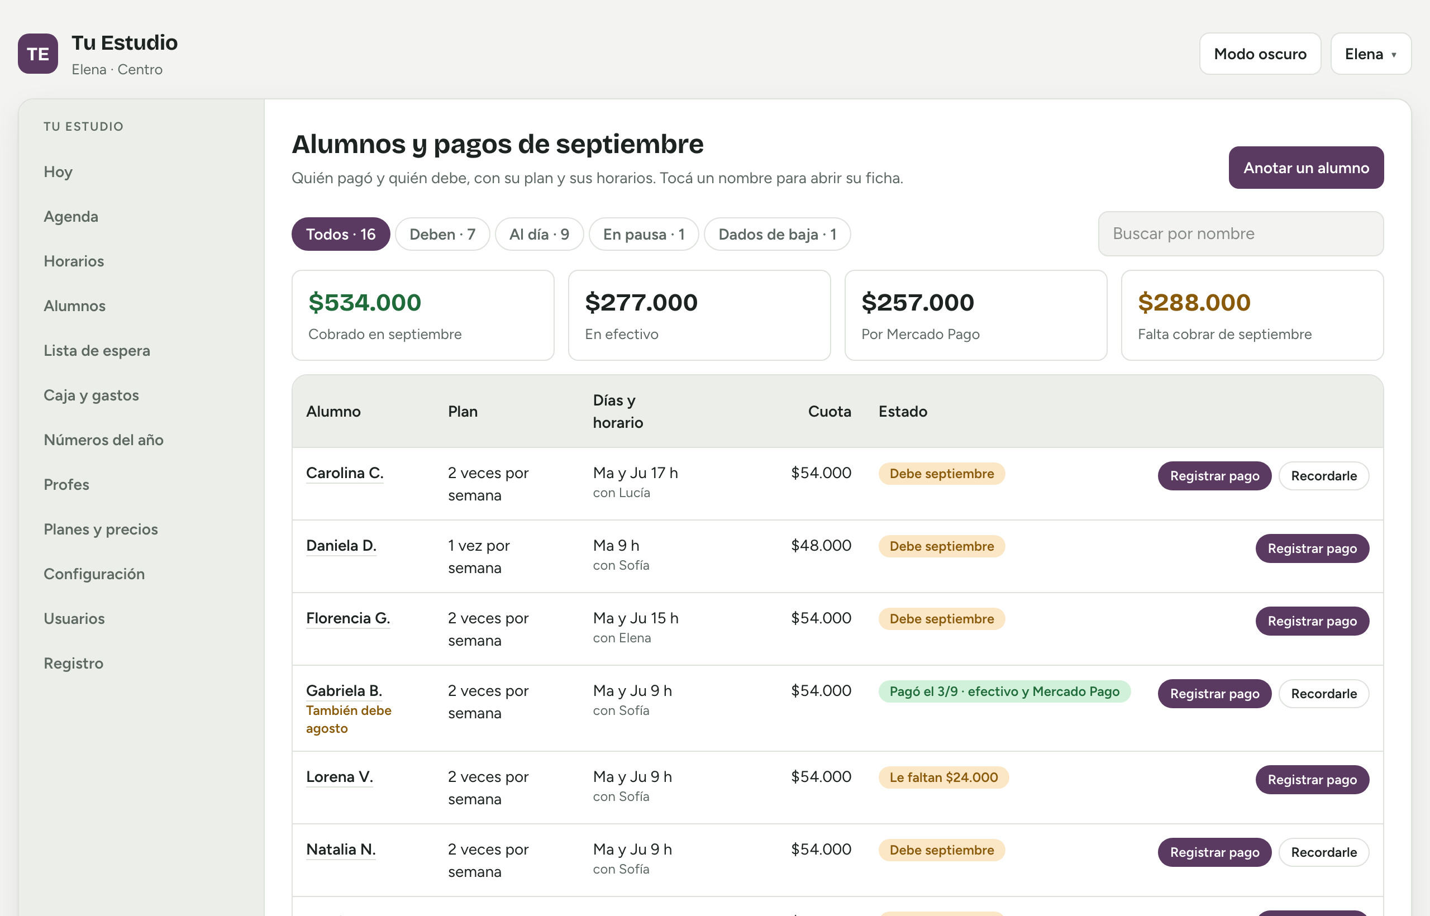Open Lorena V. student record

point(339,777)
